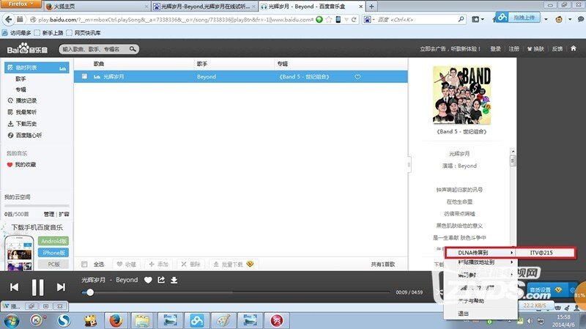
Task: Expand the DLNA传屏到 submenu
Action: 479,252
